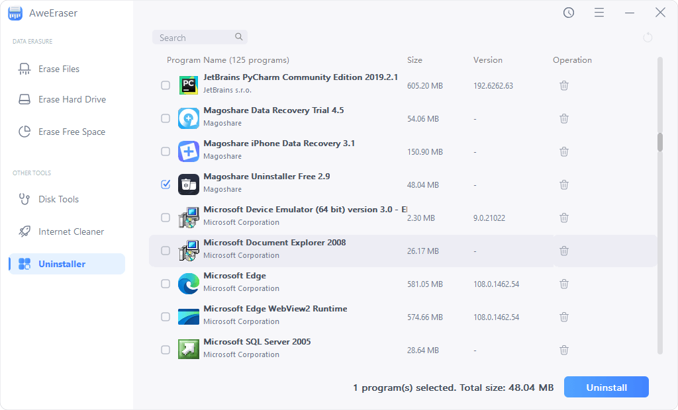Viewport: 678px width, 410px height.
Task: Click trash icon for Edge WebView2 Runtime
Action: pyautogui.click(x=564, y=317)
